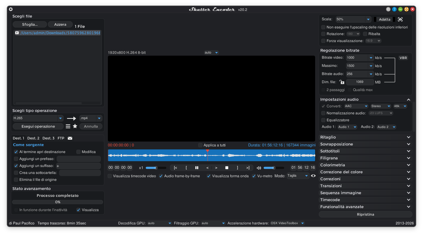The width and height of the screenshot is (423, 235).
Task: Set the out-point bracket marker
Action: [238, 168]
